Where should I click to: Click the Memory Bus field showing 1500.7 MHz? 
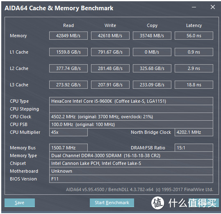click(68, 148)
